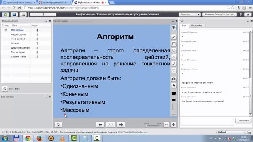Clear all whiteboard annotations
Viewport: 253px width, 142px height.
pyautogui.click(x=174, y=79)
